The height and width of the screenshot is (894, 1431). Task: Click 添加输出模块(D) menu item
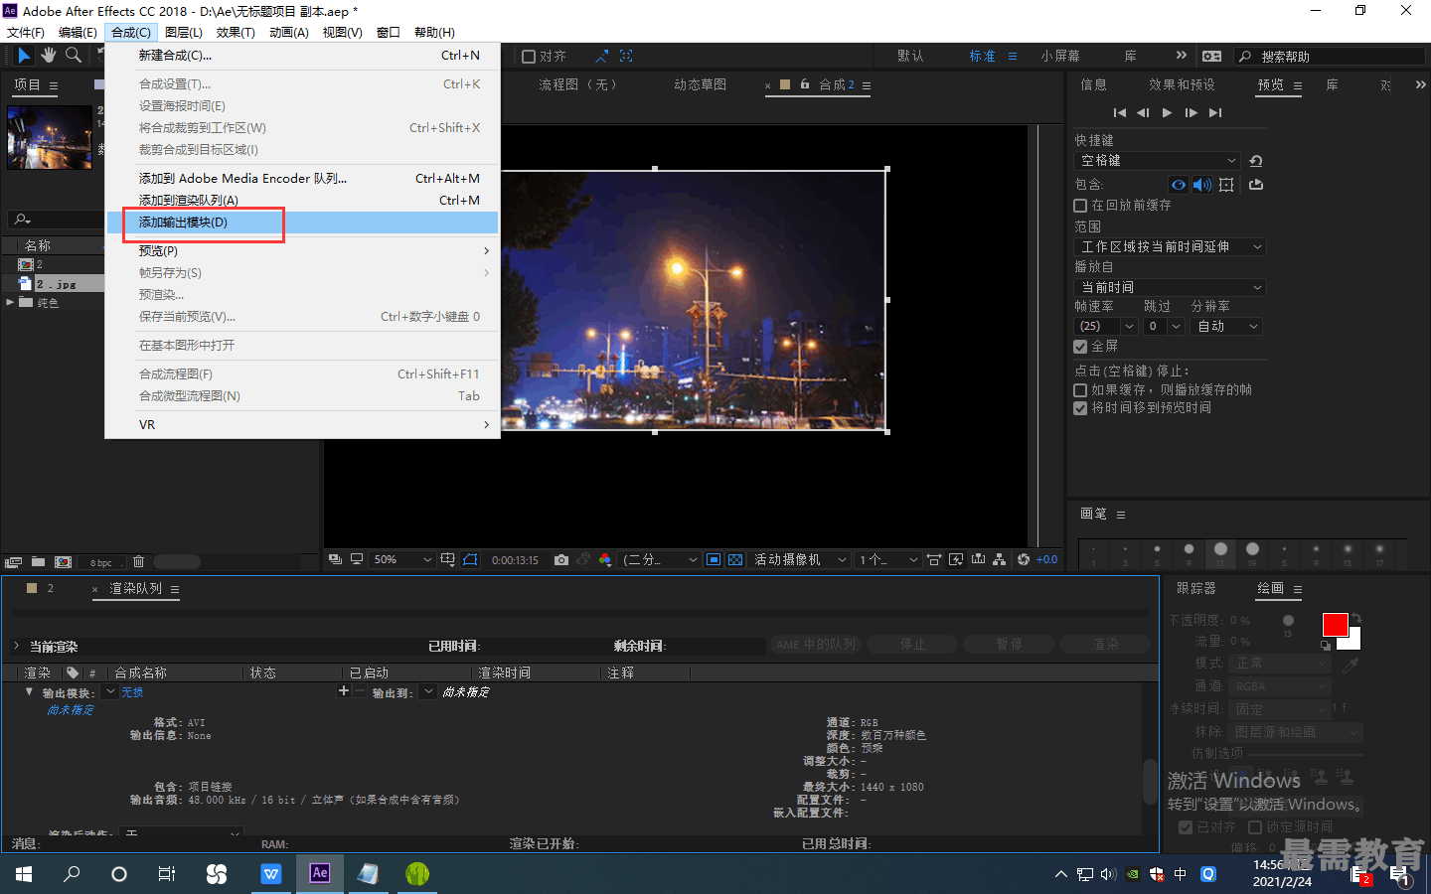point(303,223)
